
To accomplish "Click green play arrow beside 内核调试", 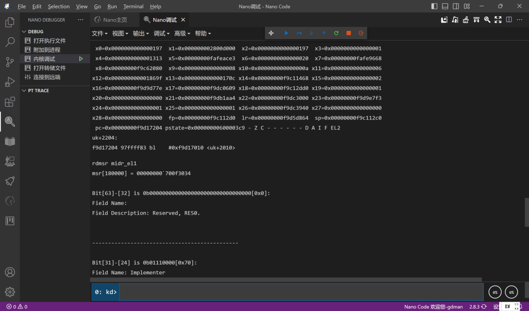I will tap(81, 59).
